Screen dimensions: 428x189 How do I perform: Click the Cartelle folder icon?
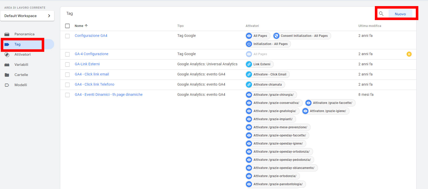pyautogui.click(x=7, y=75)
